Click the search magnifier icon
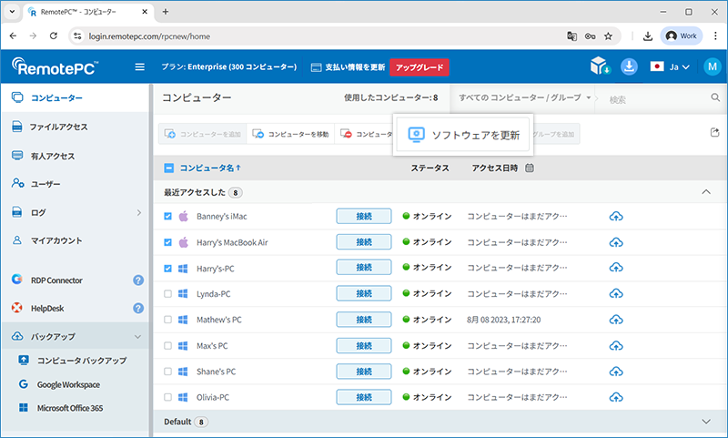This screenshot has height=438, width=728. [x=715, y=97]
